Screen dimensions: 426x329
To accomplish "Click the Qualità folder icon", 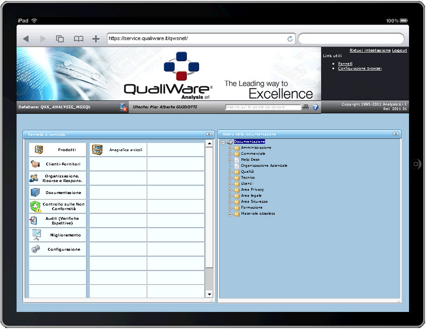I will click(x=236, y=172).
